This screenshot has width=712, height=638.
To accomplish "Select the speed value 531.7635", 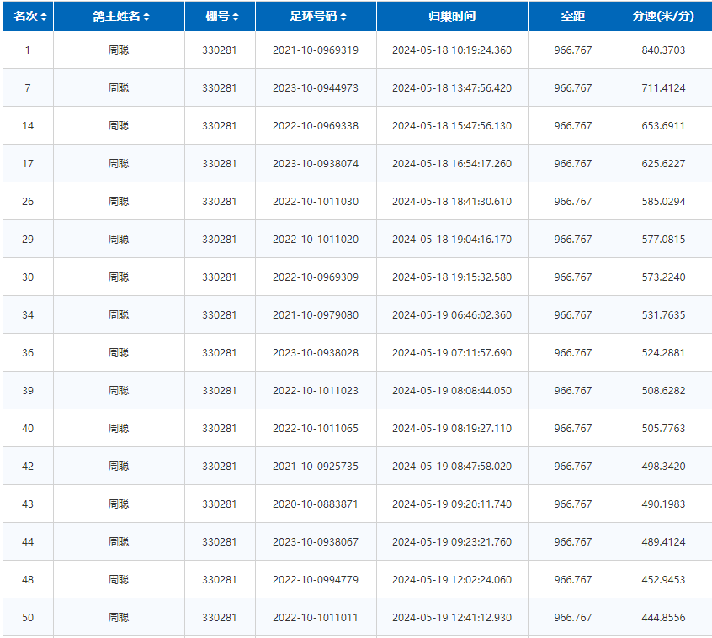I will click(663, 315).
